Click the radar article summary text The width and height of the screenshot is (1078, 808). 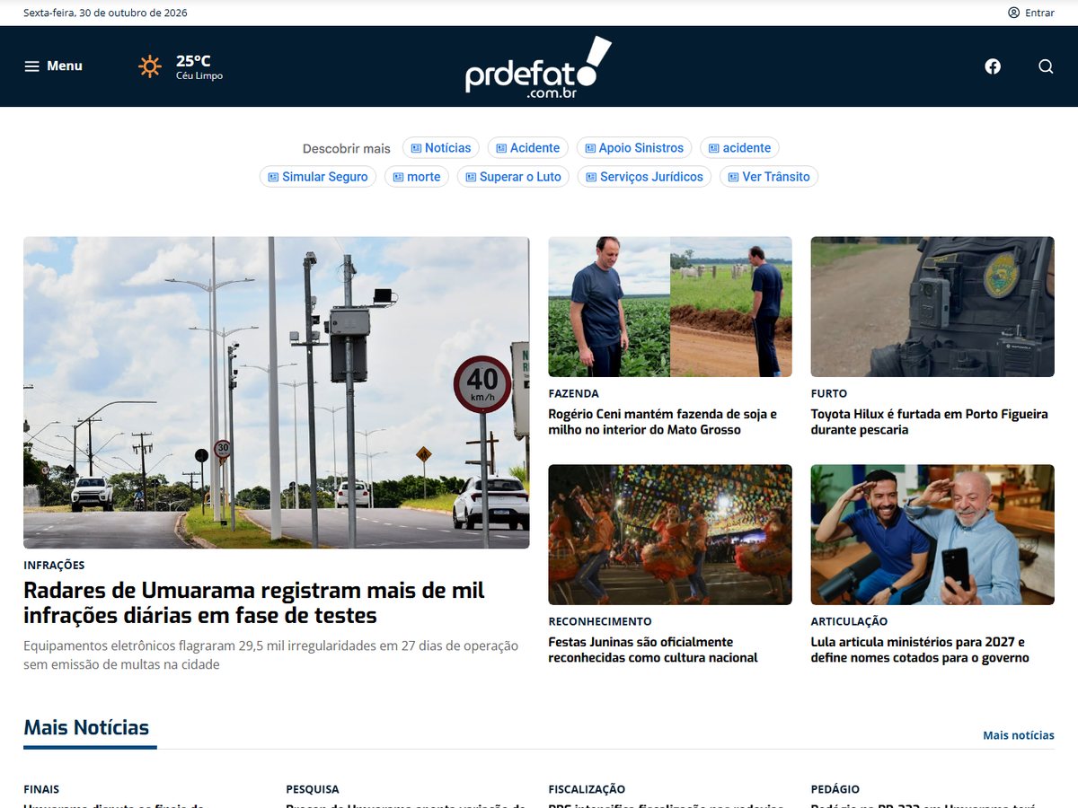coord(271,655)
